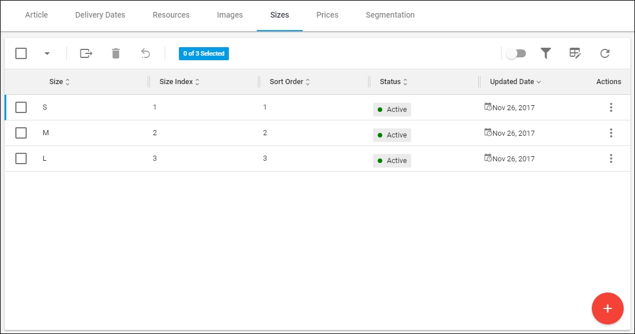Click Nov 26, 2017 in the L row

513,158
